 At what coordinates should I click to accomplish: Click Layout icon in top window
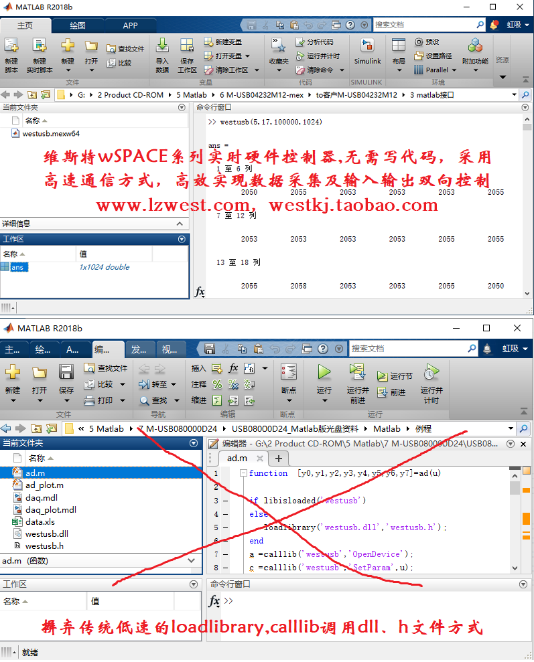(x=399, y=46)
